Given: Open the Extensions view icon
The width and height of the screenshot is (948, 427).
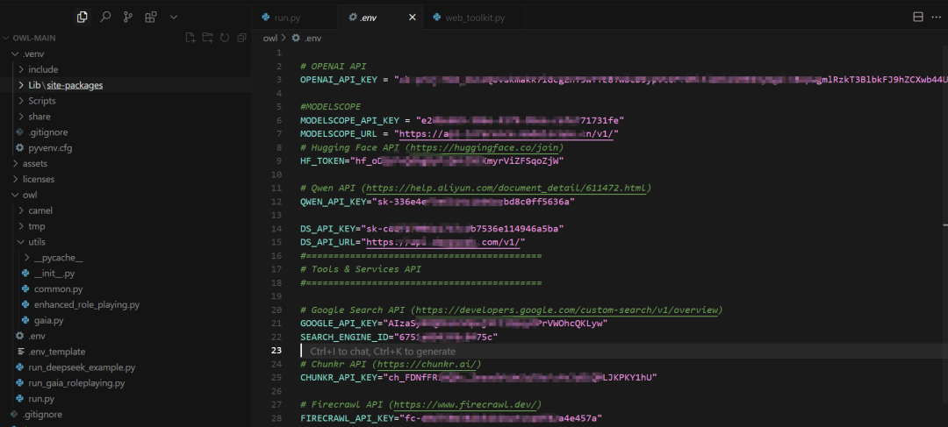Looking at the screenshot, I should 151,18.
